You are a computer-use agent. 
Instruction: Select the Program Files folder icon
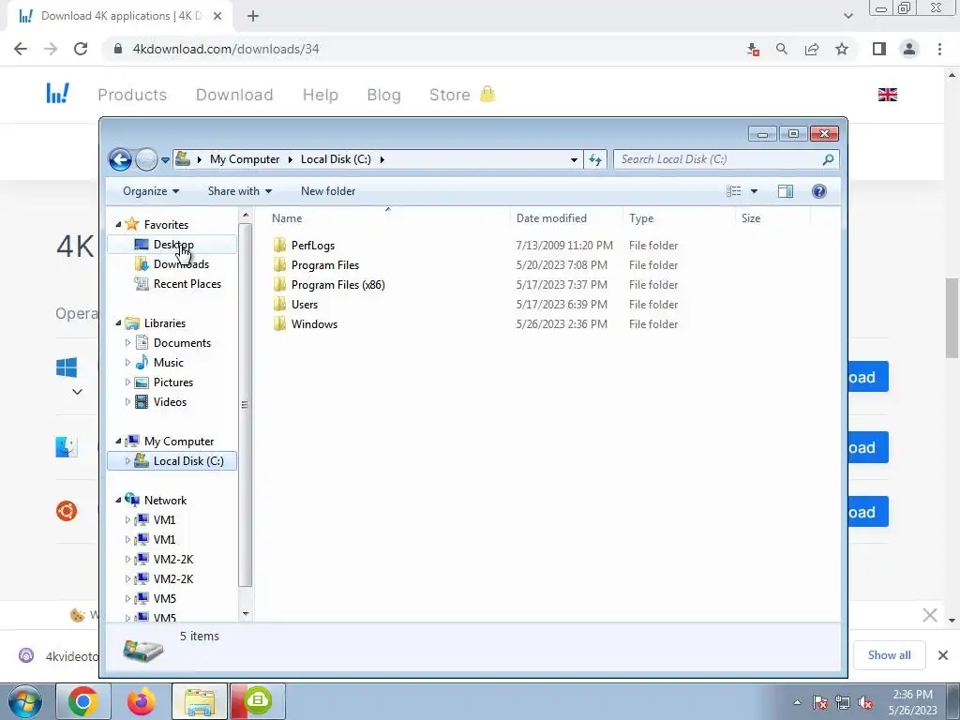click(x=279, y=265)
